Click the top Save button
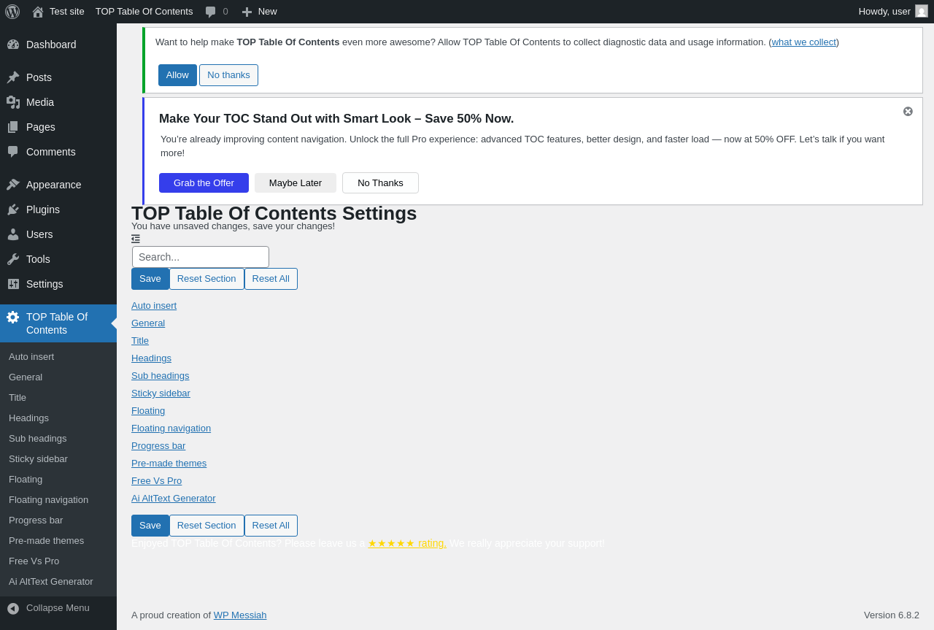 click(x=150, y=279)
